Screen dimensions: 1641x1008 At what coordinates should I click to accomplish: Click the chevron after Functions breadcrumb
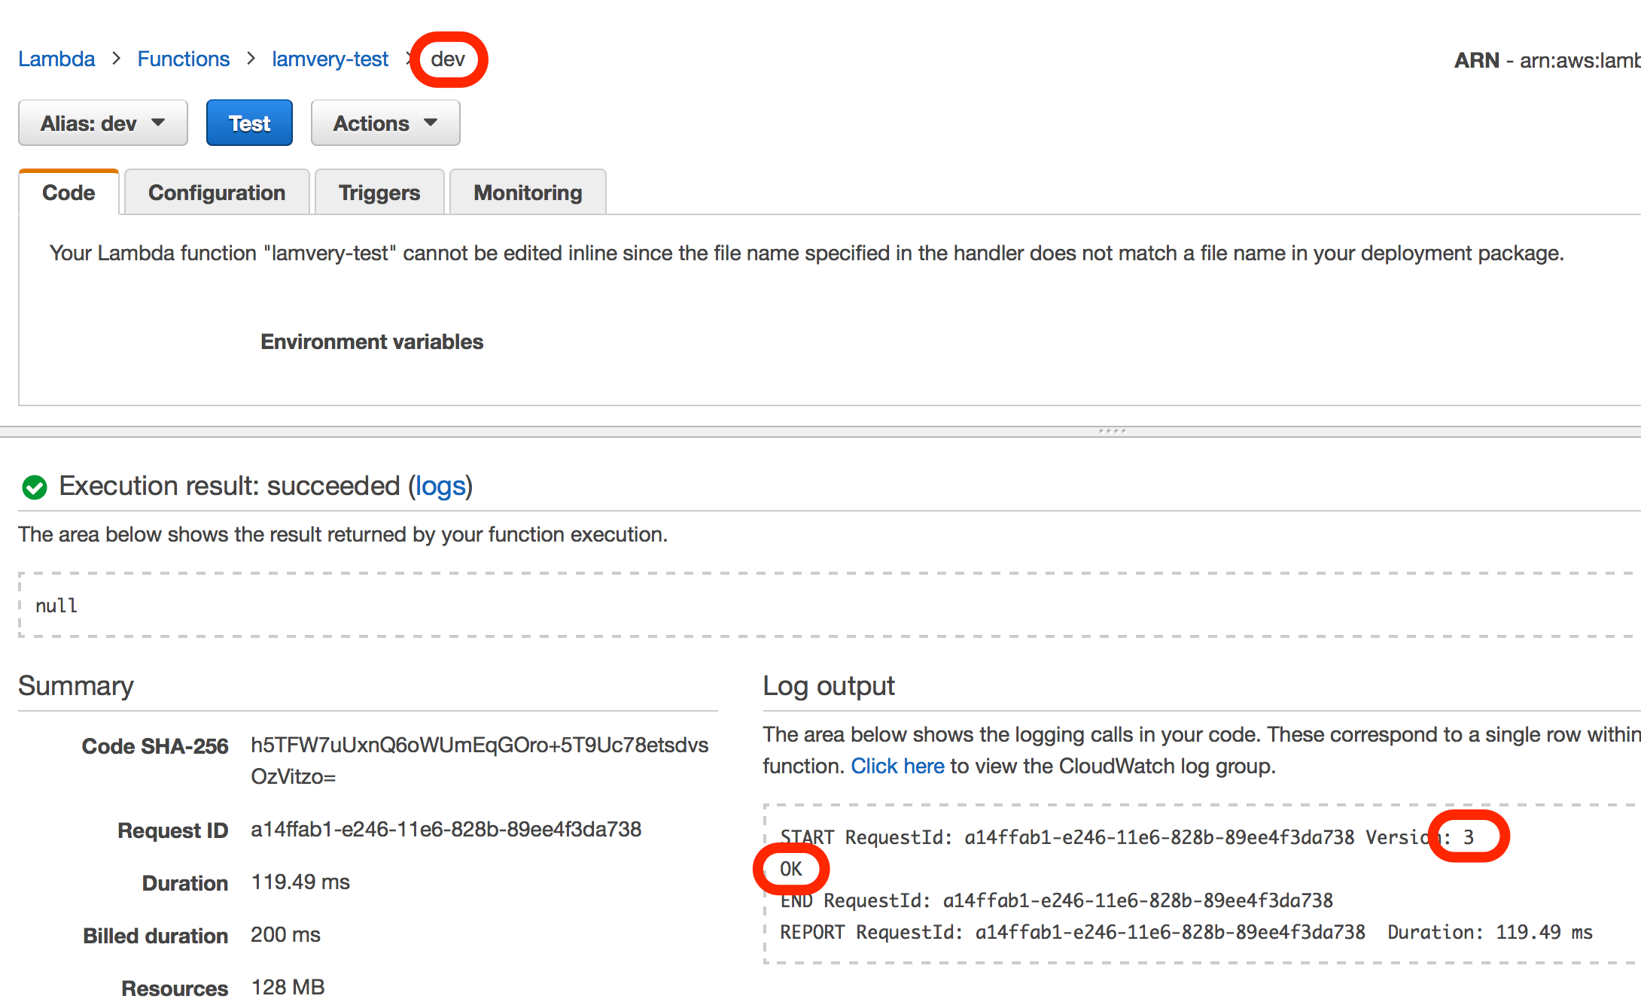(x=251, y=59)
